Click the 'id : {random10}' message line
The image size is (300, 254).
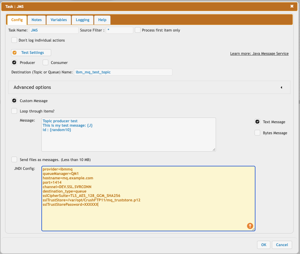click(x=57, y=130)
